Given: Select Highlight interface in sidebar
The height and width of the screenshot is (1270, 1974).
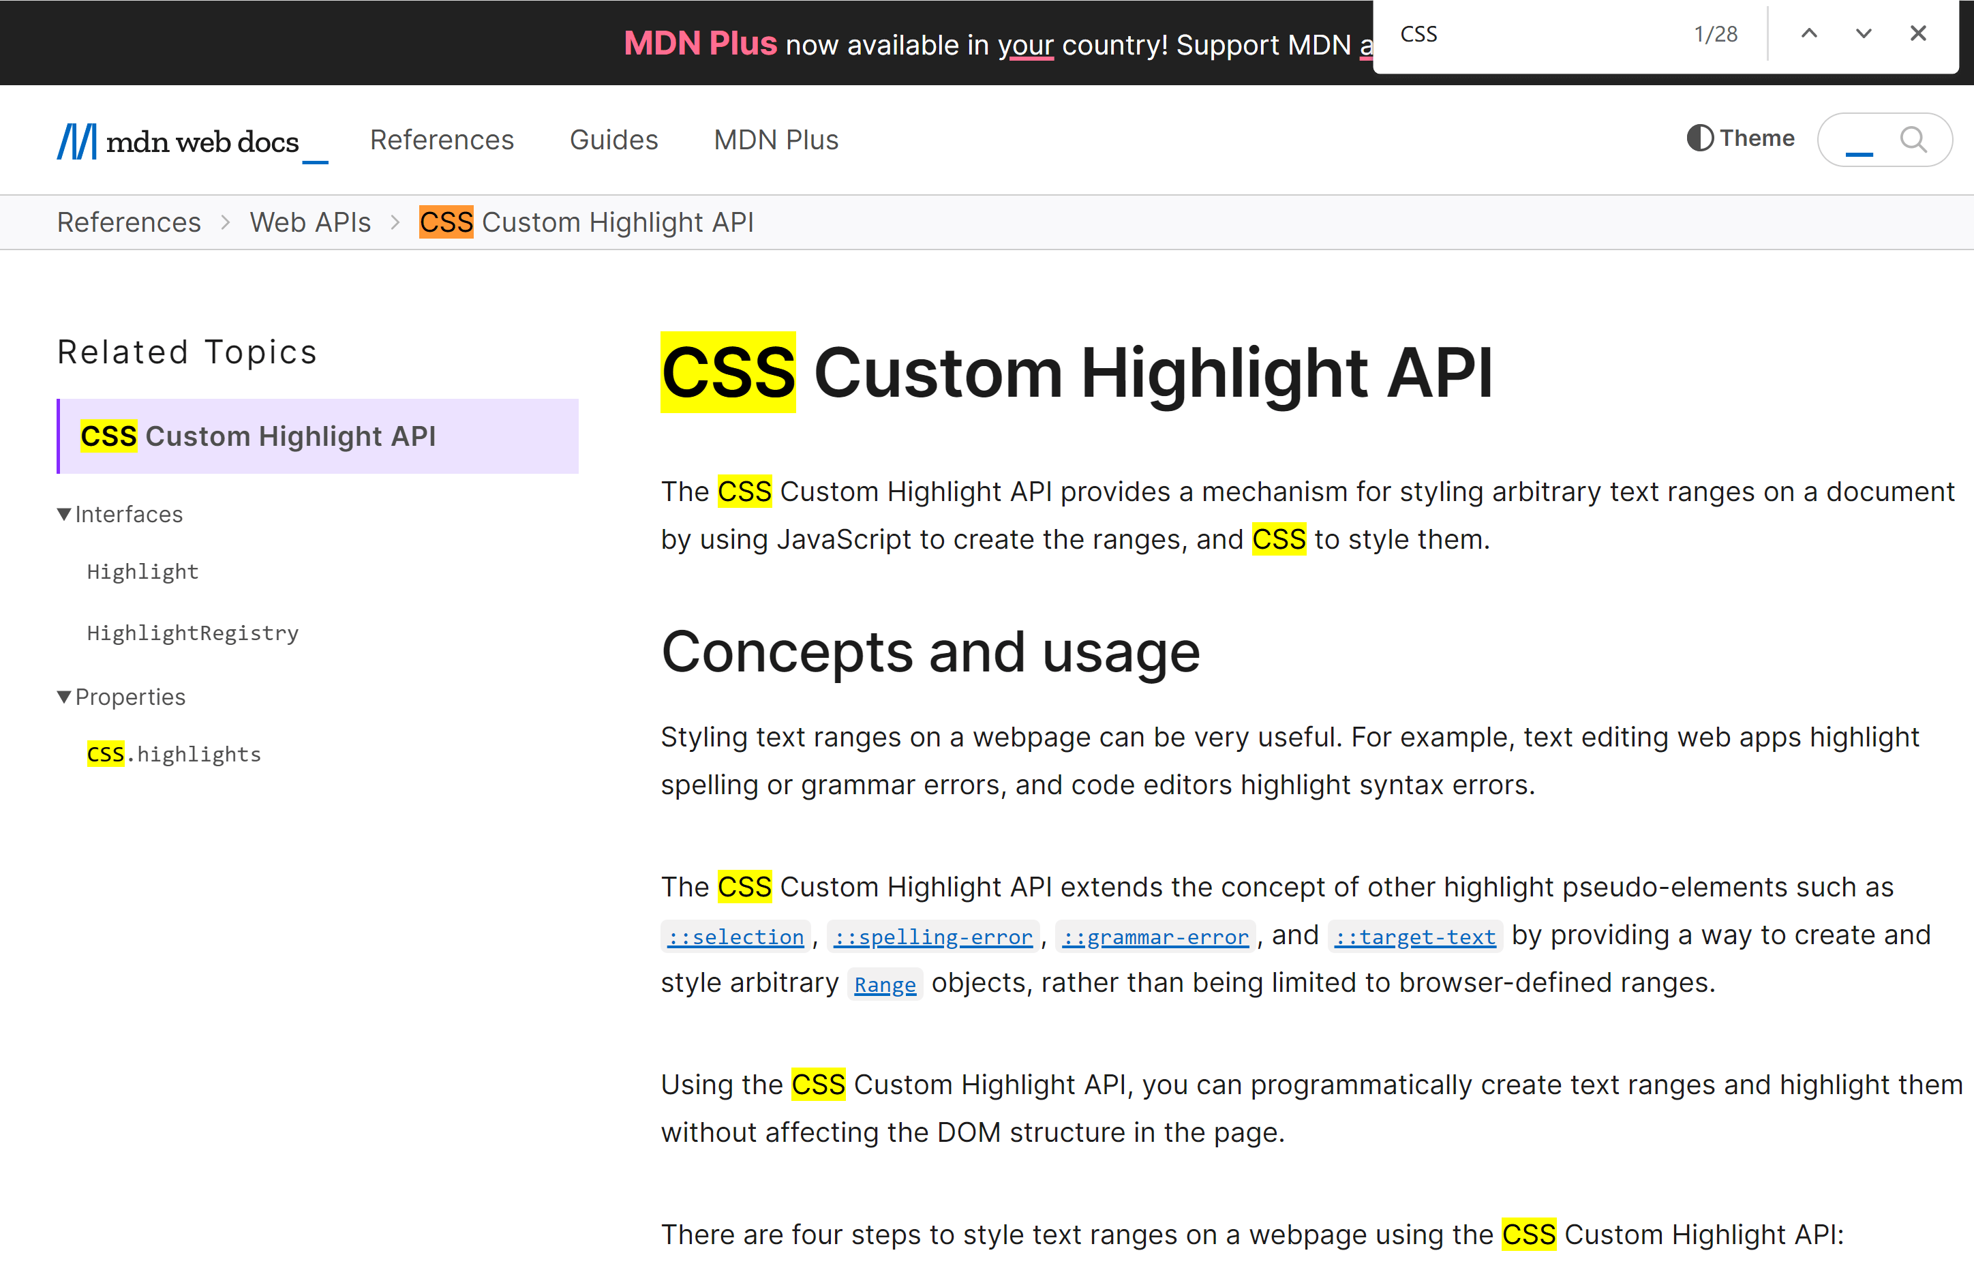Looking at the screenshot, I should [x=142, y=571].
